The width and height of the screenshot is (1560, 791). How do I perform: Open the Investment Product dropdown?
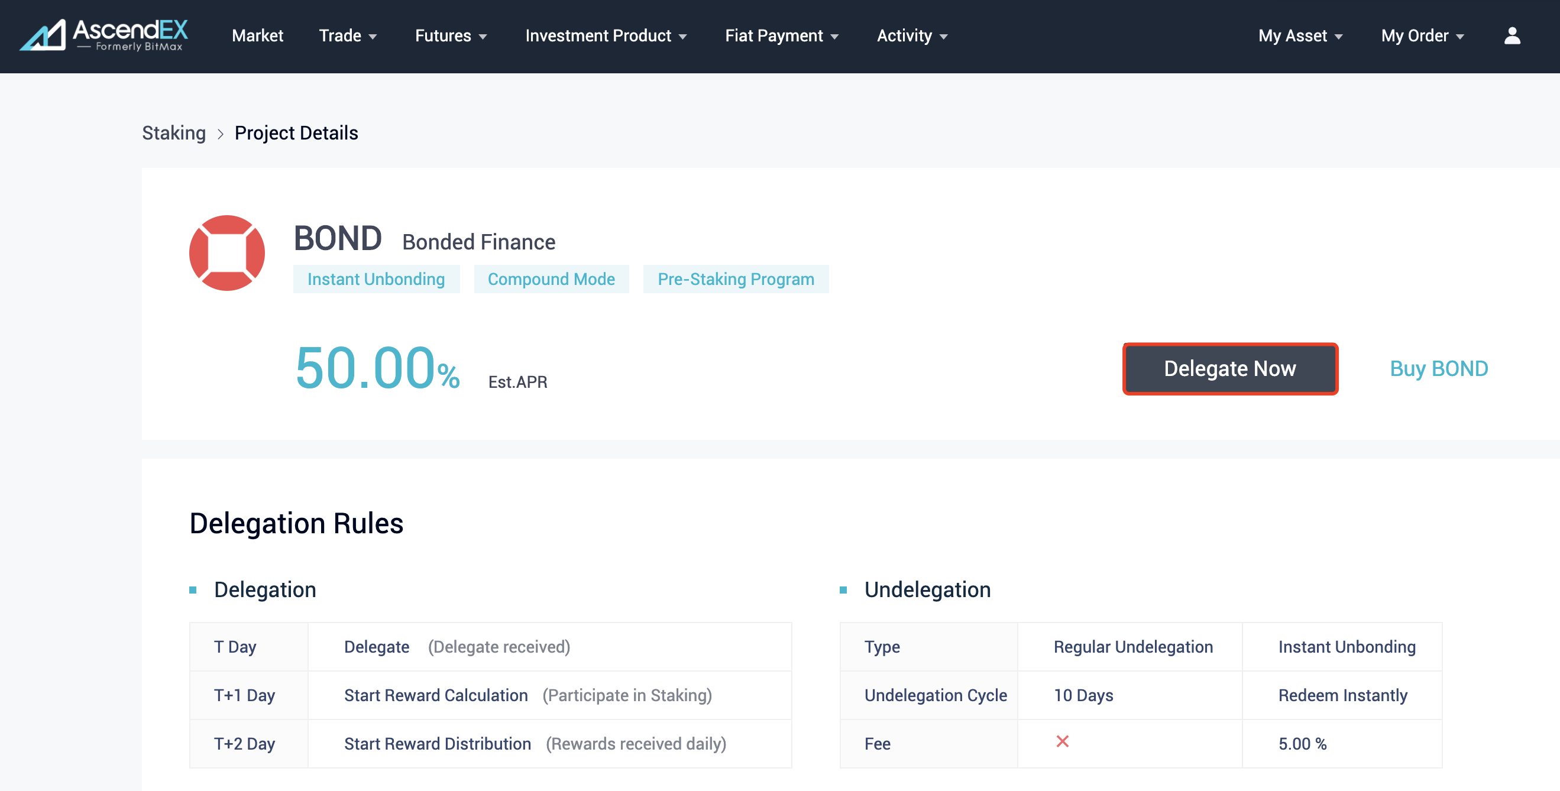pyautogui.click(x=606, y=35)
